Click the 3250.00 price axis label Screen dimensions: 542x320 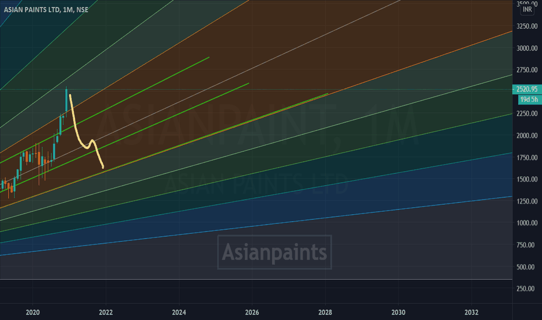[x=527, y=26]
